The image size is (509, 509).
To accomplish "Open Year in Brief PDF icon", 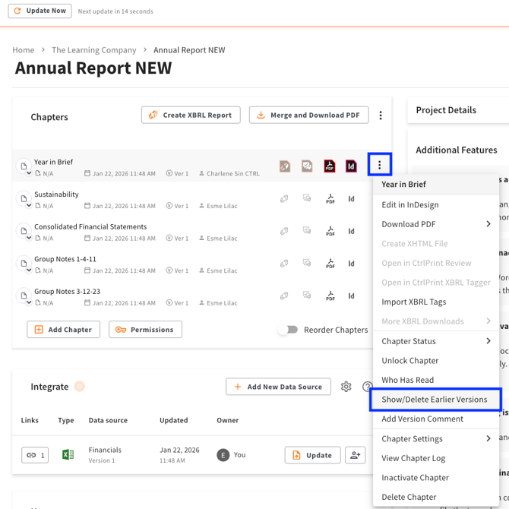I will (330, 166).
